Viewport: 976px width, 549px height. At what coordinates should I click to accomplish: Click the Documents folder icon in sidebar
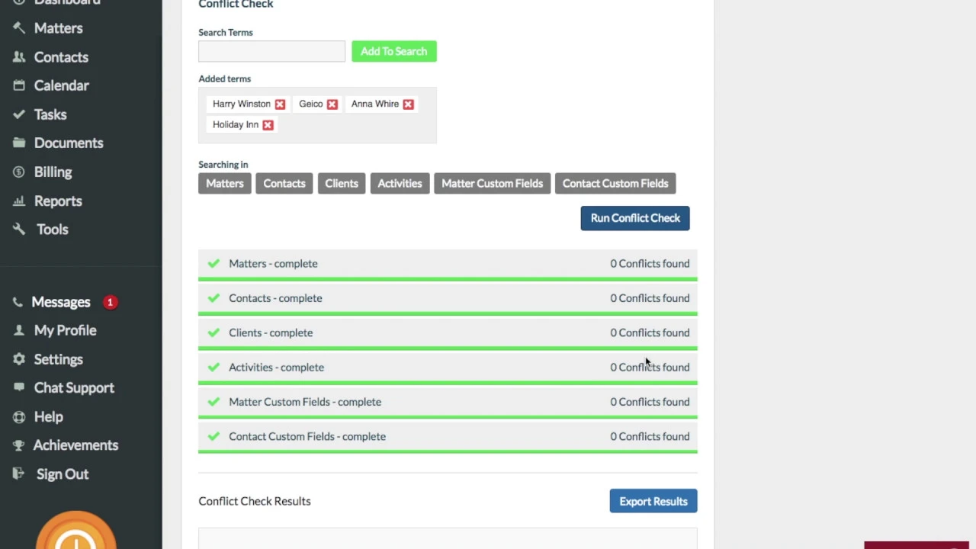point(19,143)
